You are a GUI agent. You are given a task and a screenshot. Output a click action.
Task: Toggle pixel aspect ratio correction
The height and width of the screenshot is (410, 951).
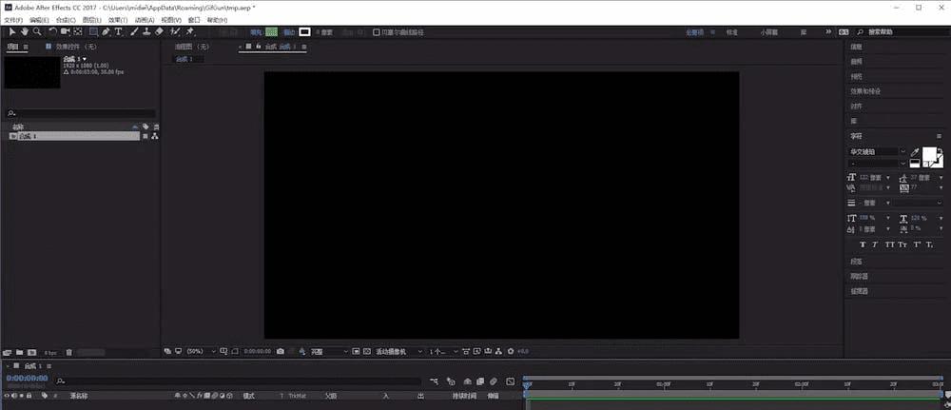point(466,351)
